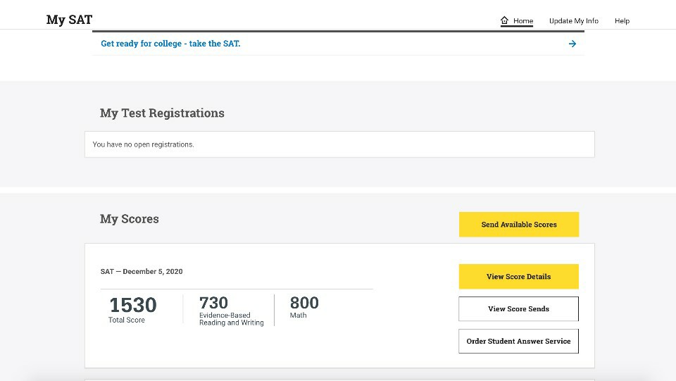This screenshot has height=381, width=676.
Task: Click the 800 Math score
Action: pyautogui.click(x=304, y=303)
